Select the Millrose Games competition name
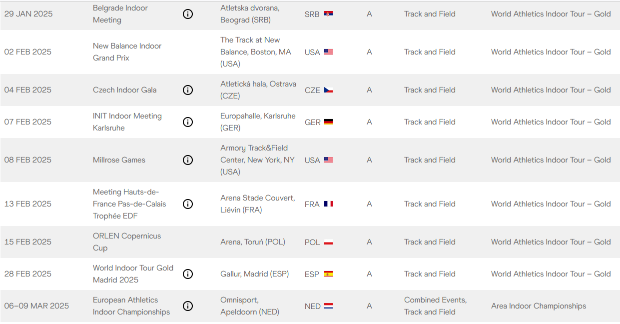The height and width of the screenshot is (324, 620). [119, 160]
